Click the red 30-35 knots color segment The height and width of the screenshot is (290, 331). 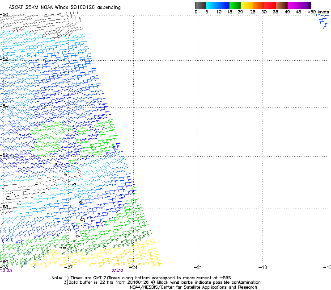click(x=270, y=5)
